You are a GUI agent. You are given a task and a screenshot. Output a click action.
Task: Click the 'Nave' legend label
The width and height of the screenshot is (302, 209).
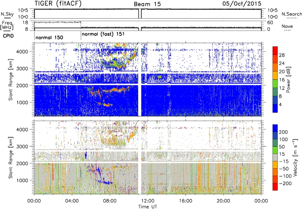[x=287, y=26]
